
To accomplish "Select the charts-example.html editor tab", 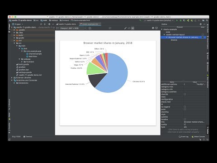I will [90, 24].
